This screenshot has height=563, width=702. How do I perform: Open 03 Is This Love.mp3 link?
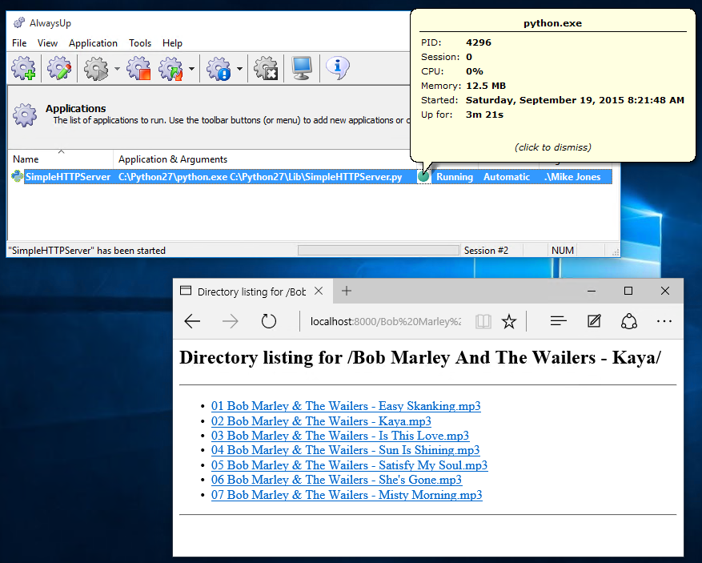tap(340, 436)
